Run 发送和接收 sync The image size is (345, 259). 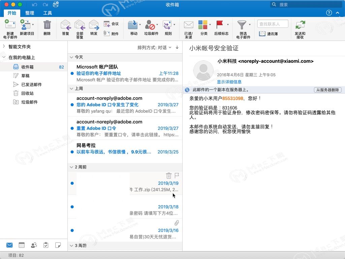pyautogui.click(x=300, y=29)
